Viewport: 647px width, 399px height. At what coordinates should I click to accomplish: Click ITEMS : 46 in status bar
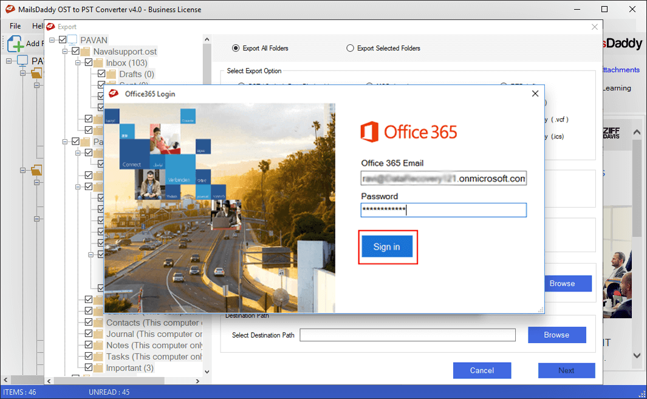20,392
